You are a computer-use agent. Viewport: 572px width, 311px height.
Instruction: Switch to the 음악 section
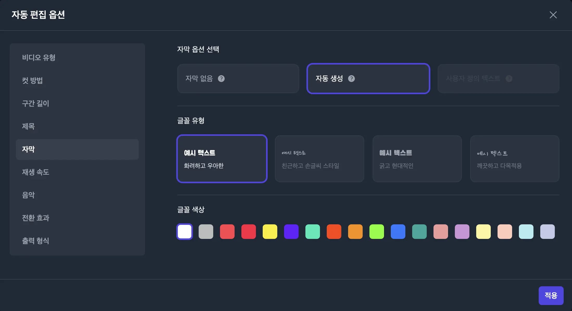(x=29, y=195)
